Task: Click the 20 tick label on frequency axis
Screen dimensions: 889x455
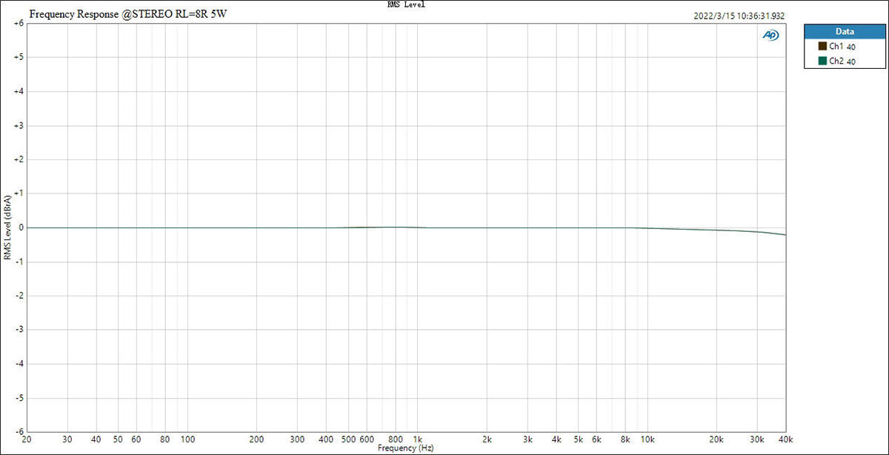Action: (x=27, y=439)
